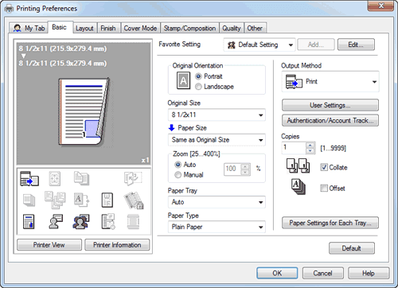
Task: Click the watermark page status icon
Action: [x=107, y=200]
